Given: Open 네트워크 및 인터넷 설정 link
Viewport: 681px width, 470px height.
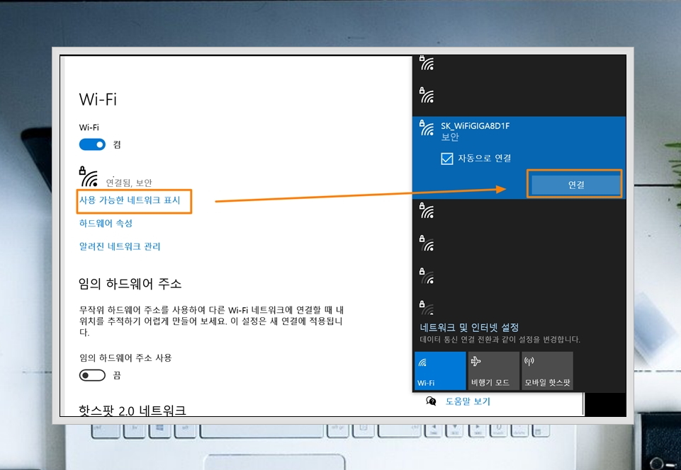Looking at the screenshot, I should 469,327.
